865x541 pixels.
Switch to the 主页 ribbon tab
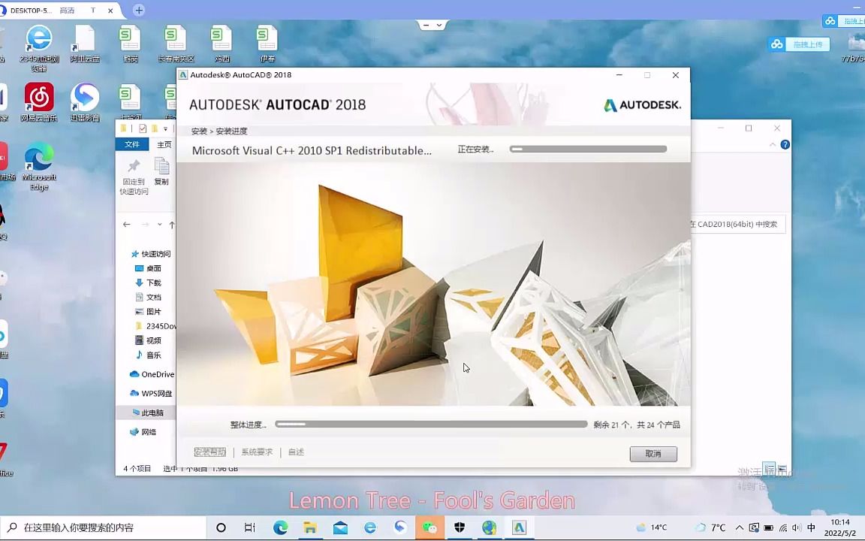click(x=164, y=144)
